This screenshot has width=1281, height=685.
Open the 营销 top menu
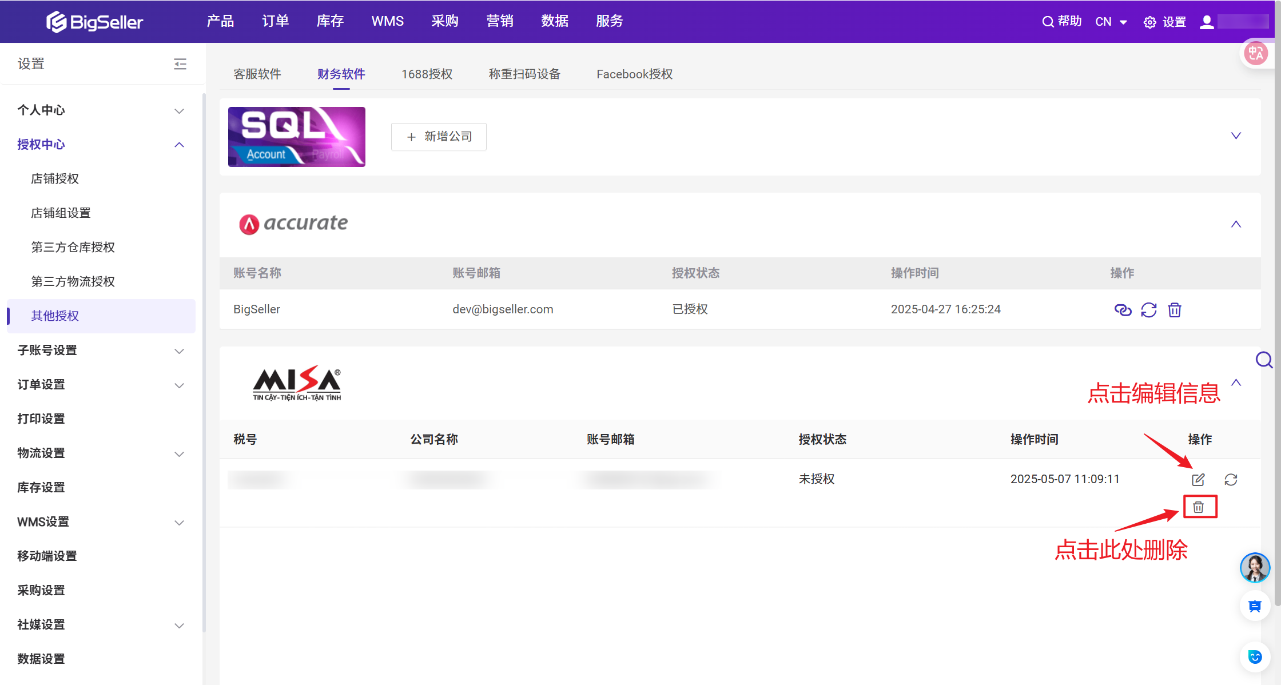coord(500,21)
